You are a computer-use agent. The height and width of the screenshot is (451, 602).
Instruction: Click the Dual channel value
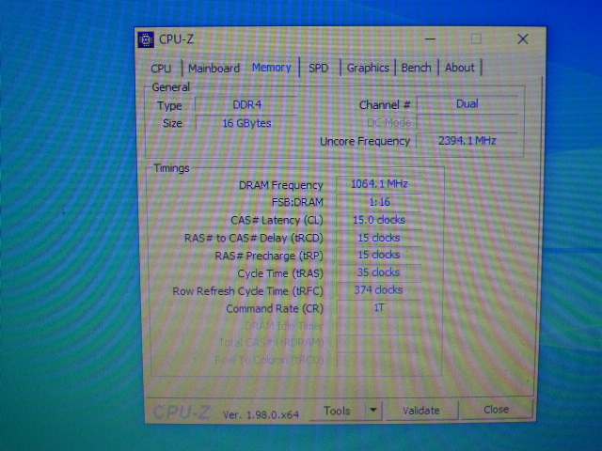click(x=467, y=104)
